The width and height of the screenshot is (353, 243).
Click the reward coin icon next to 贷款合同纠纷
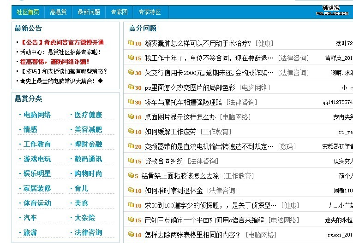(131, 161)
